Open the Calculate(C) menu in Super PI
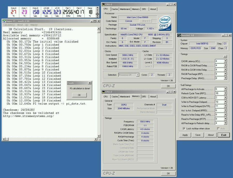The image size is (233, 178). coord(9,25)
